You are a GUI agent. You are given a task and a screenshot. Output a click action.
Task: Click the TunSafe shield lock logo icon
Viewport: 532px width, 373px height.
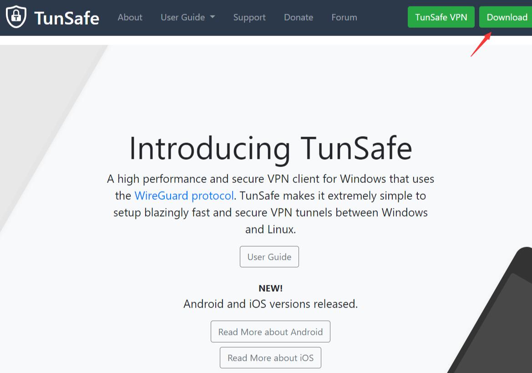click(16, 17)
